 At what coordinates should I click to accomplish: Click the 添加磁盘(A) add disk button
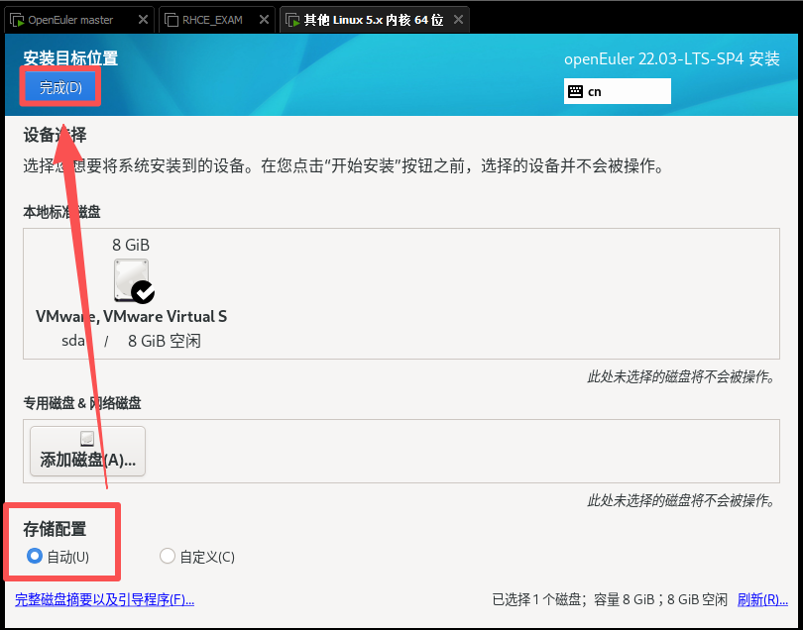click(x=87, y=452)
